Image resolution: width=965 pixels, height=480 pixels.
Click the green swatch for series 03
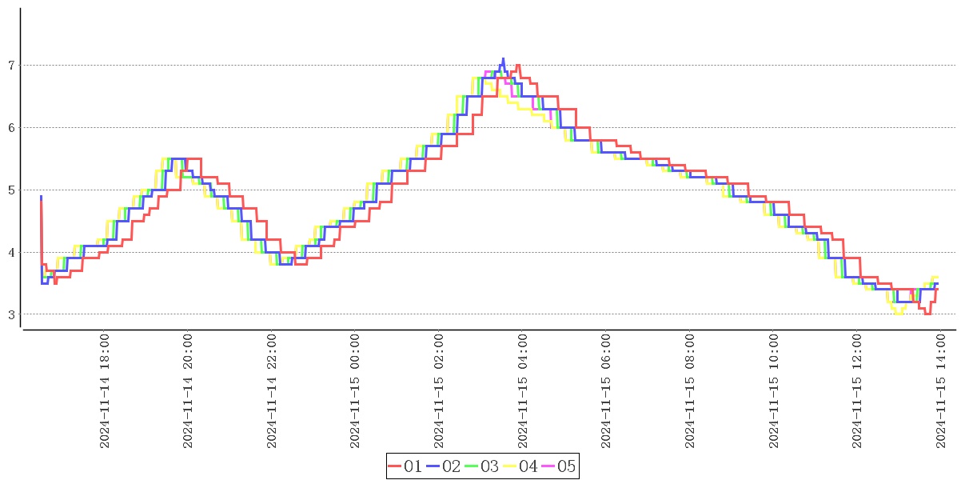472,467
